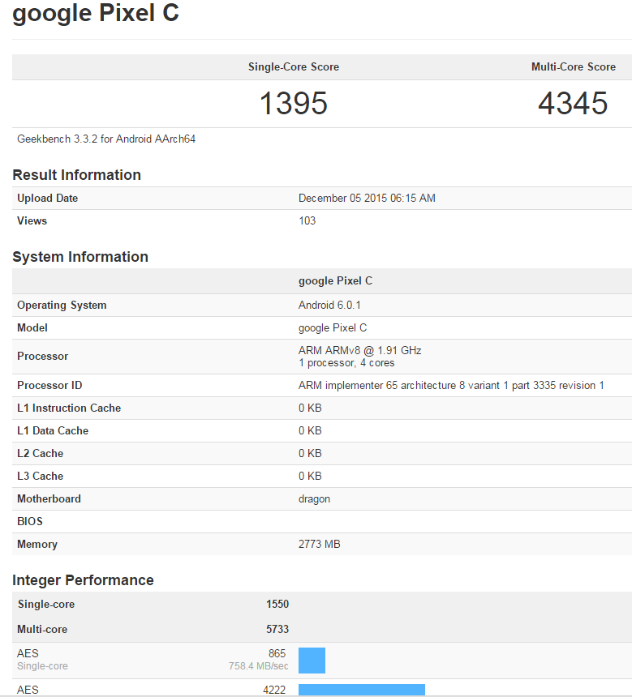The width and height of the screenshot is (632, 697).
Task: Select the L2 Cache label
Action: [40, 453]
